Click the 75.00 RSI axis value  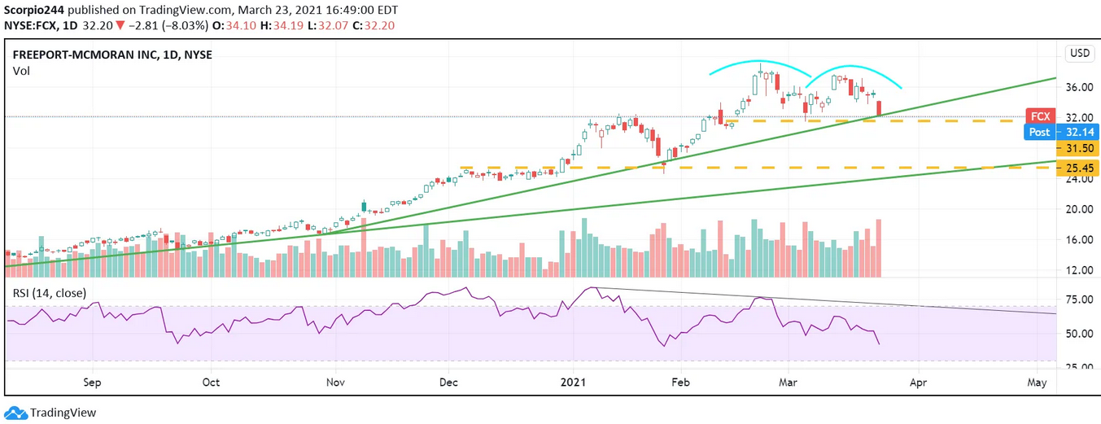1079,299
